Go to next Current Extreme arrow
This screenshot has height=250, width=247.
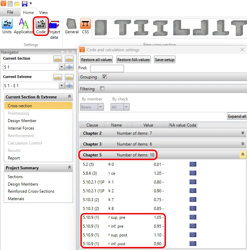69,78
